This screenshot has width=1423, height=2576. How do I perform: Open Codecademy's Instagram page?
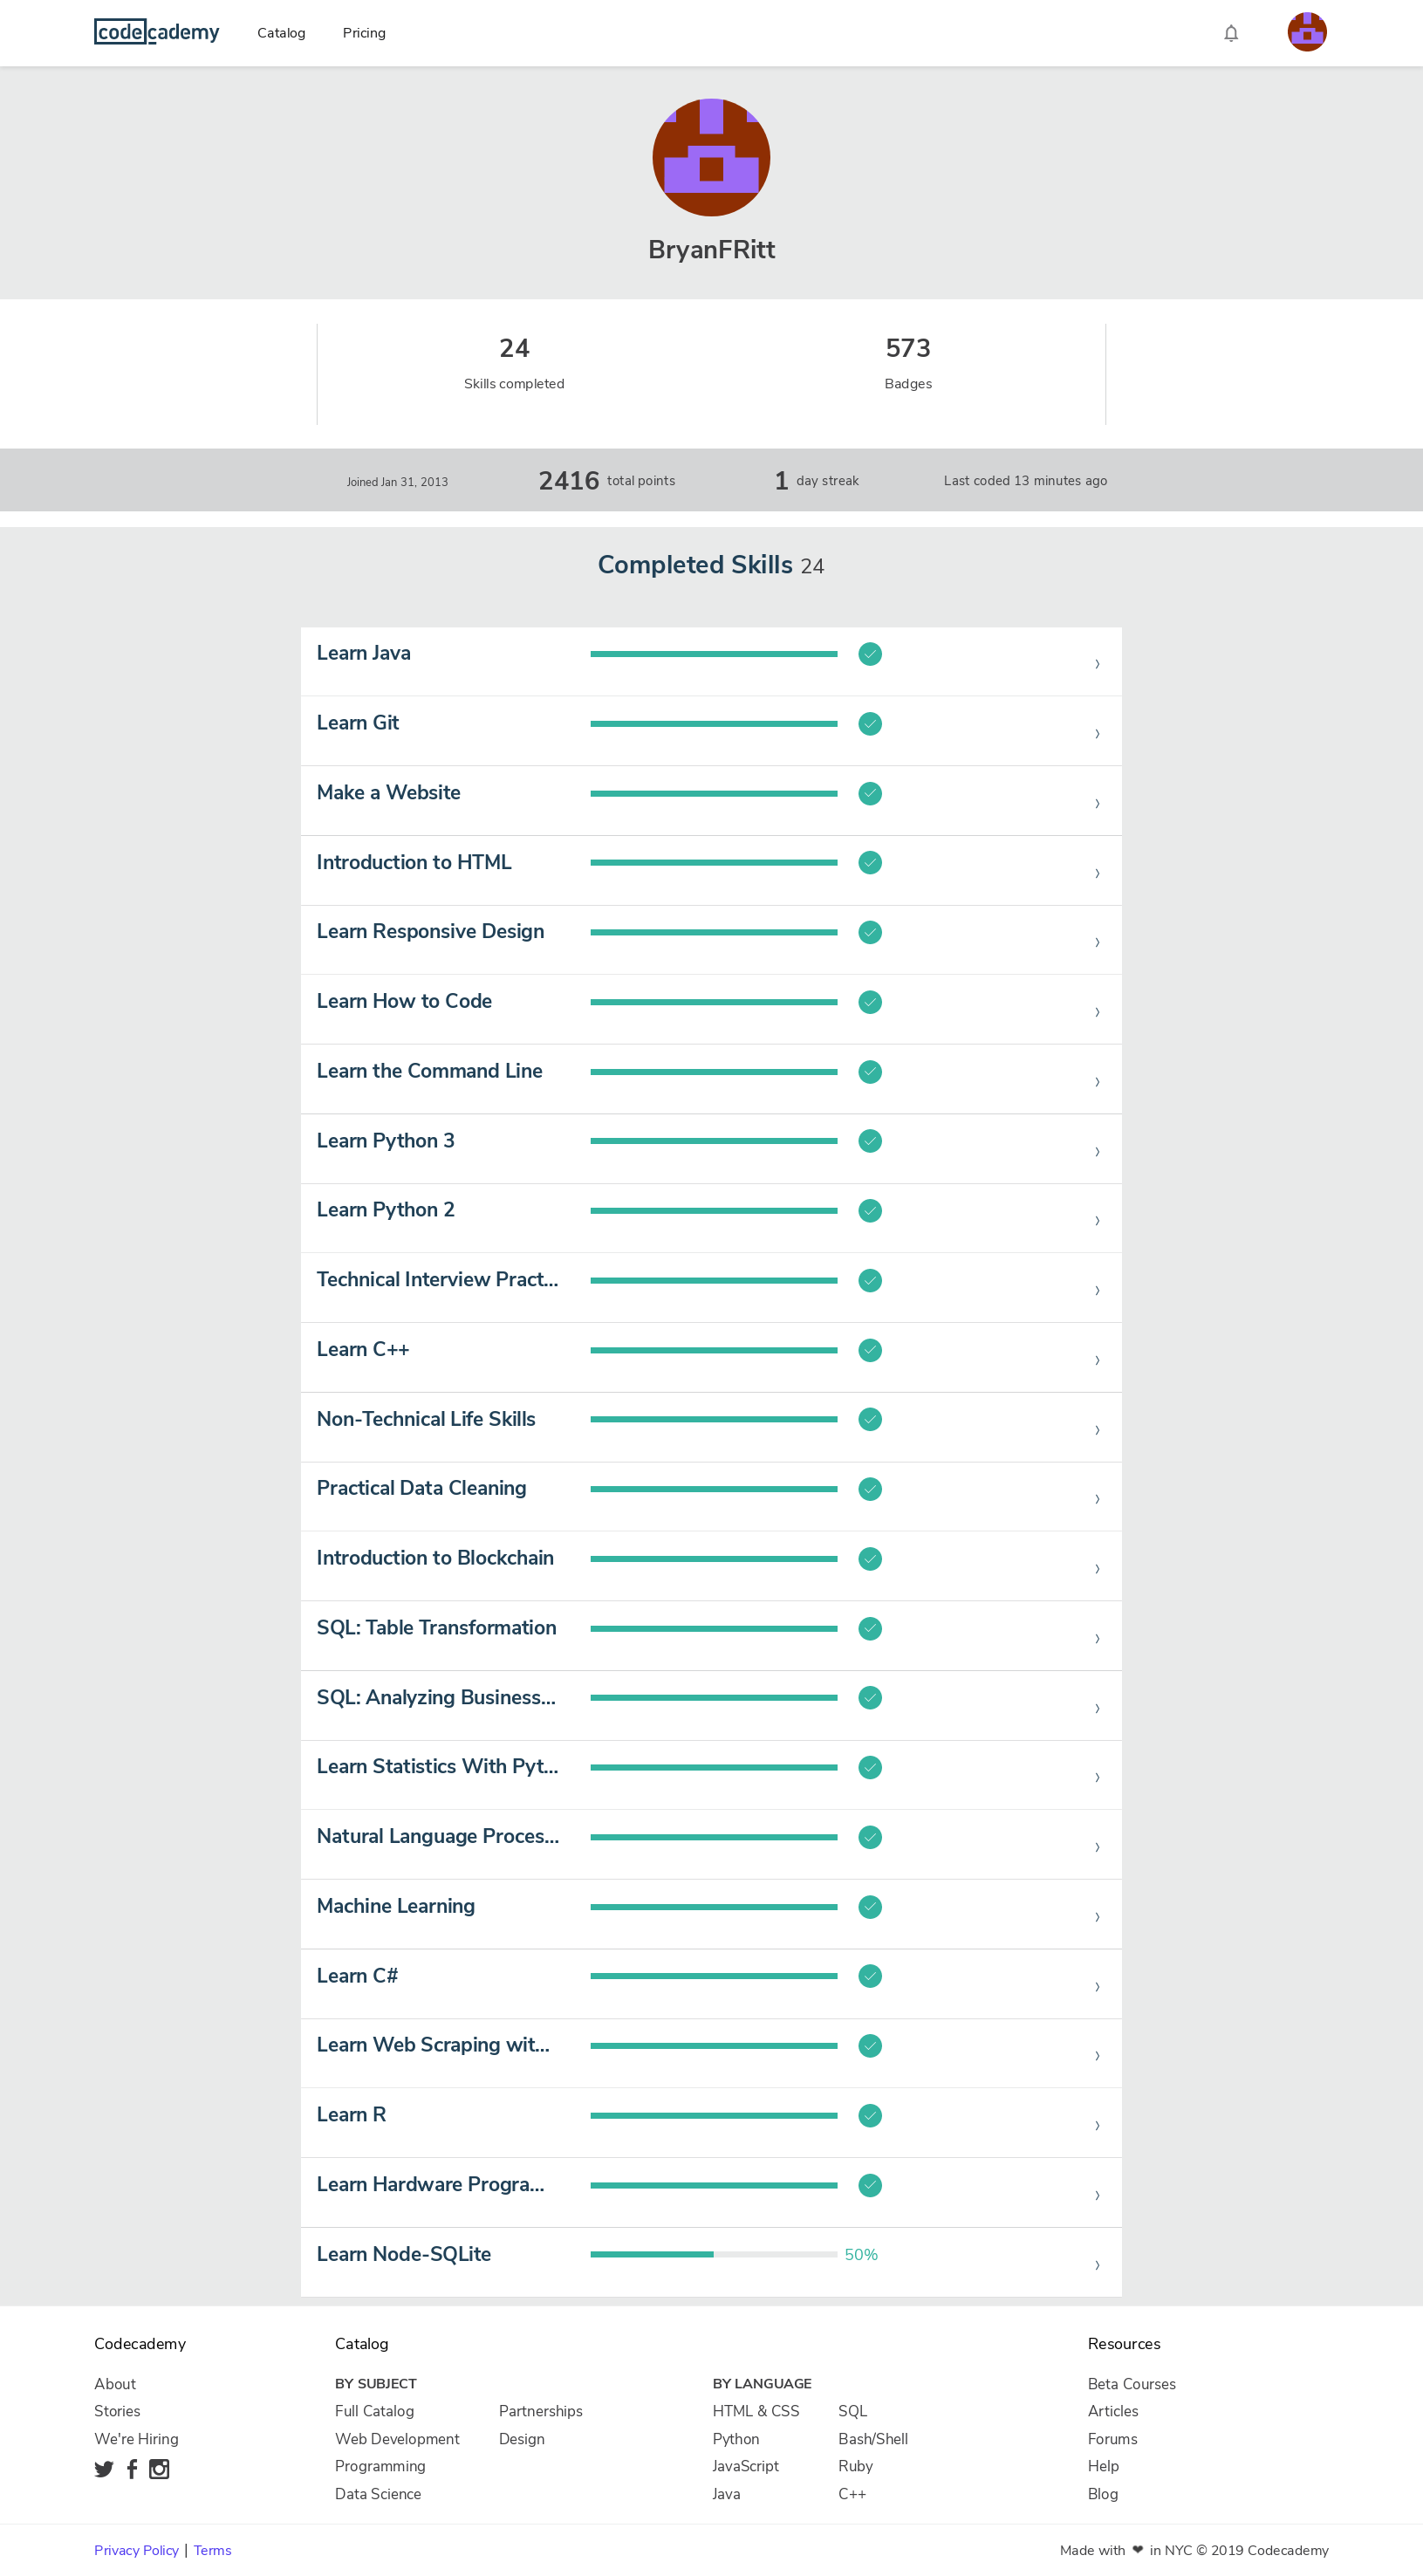click(159, 2469)
